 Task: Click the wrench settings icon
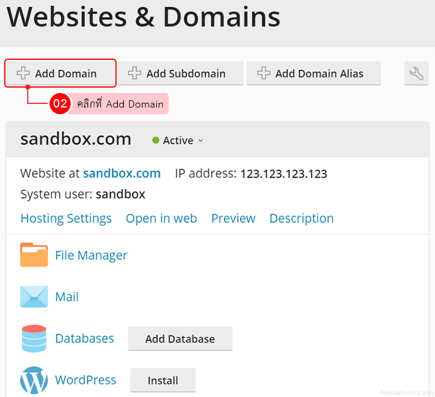(416, 74)
